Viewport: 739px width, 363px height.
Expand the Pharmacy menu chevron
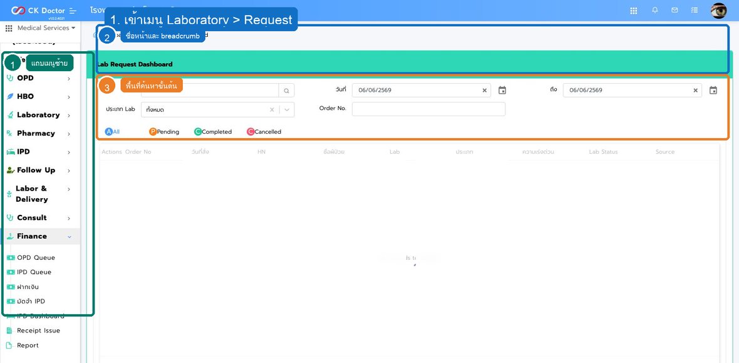pyautogui.click(x=69, y=134)
